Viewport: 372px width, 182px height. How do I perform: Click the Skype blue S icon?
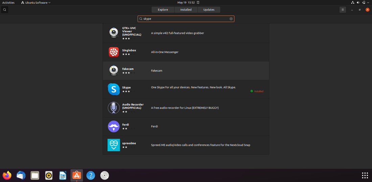114,89
